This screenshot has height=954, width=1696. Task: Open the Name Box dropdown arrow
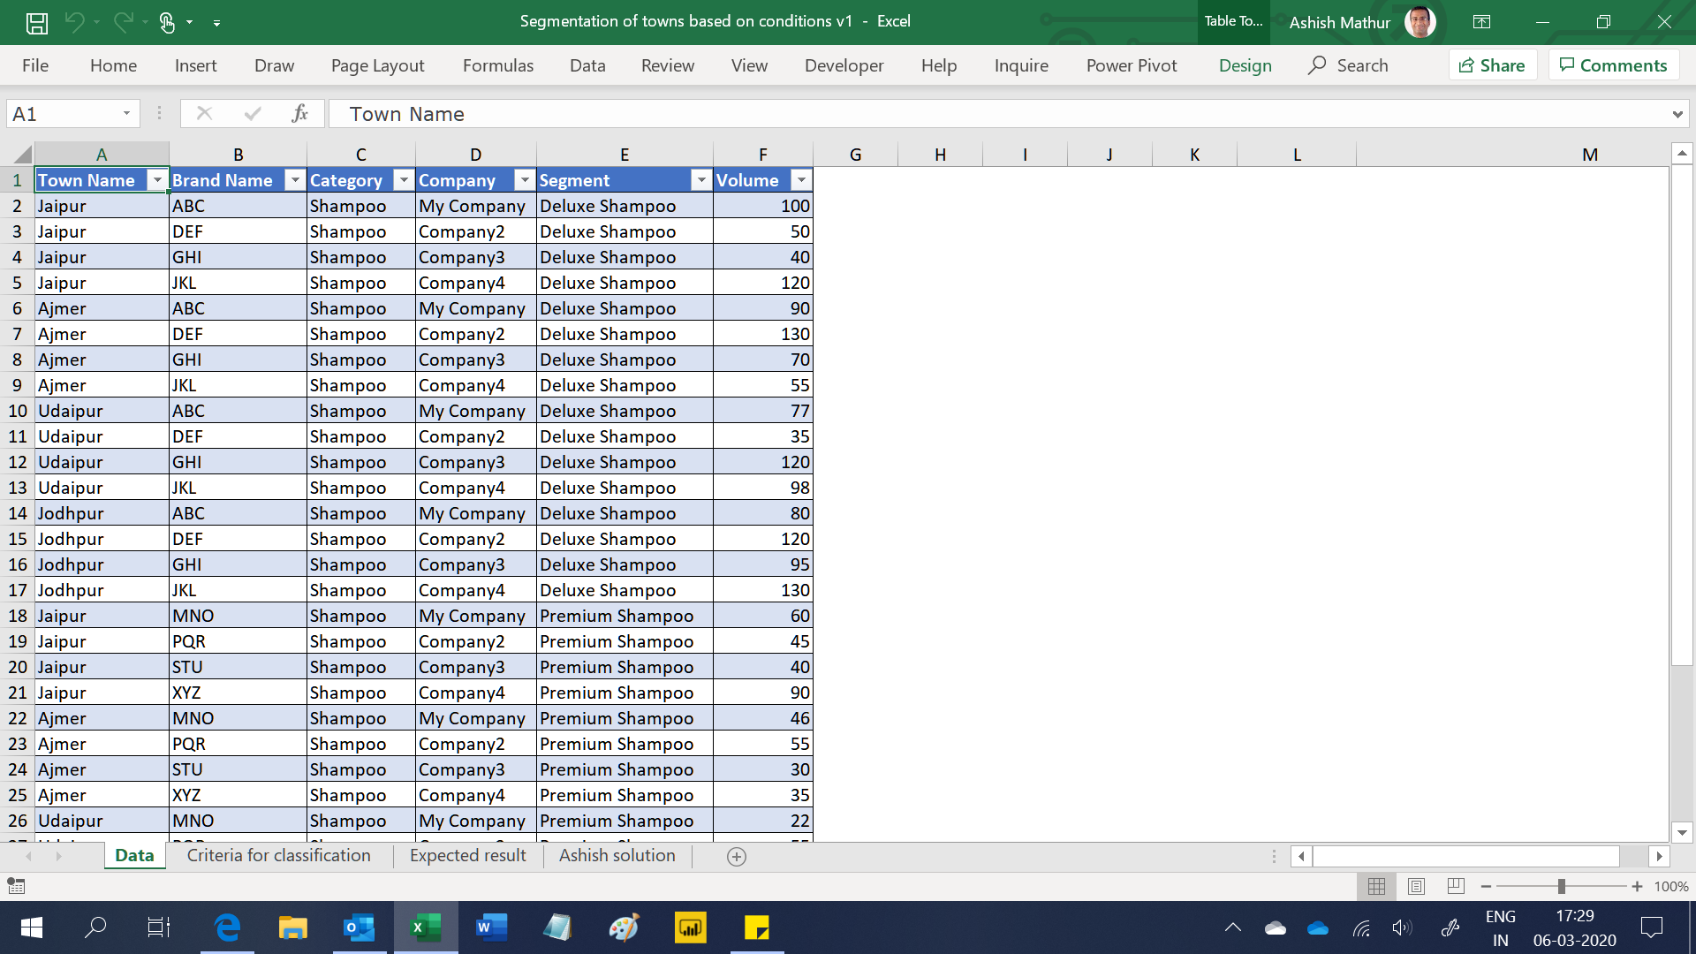pos(126,114)
